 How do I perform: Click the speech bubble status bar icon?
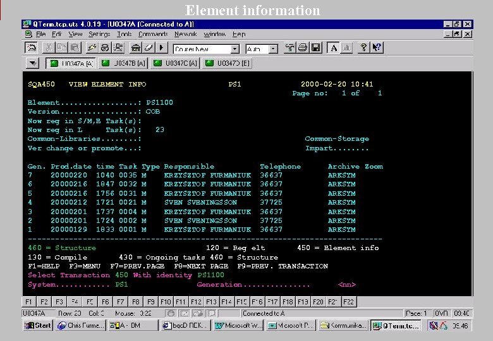pyautogui.click(x=212, y=313)
